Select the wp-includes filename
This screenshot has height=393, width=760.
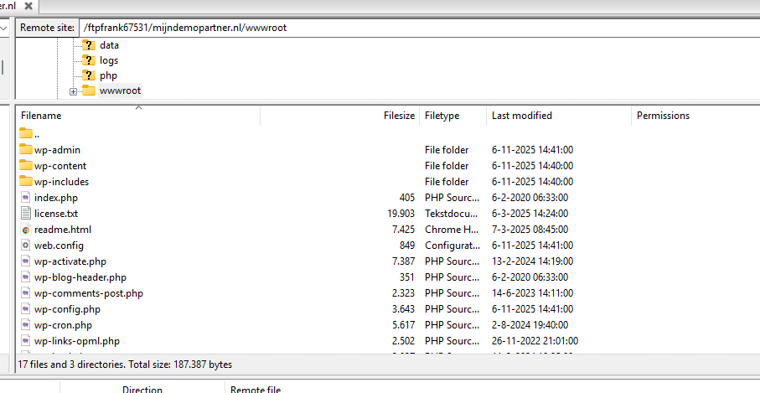coord(61,182)
